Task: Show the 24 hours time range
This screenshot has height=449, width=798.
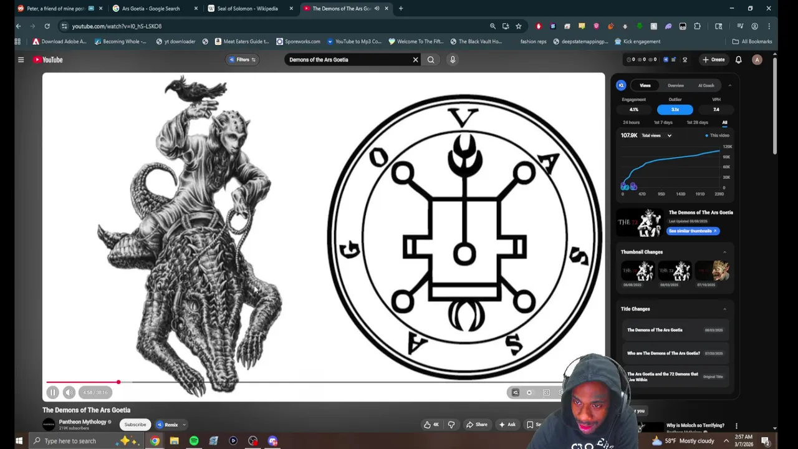Action: tap(631, 123)
